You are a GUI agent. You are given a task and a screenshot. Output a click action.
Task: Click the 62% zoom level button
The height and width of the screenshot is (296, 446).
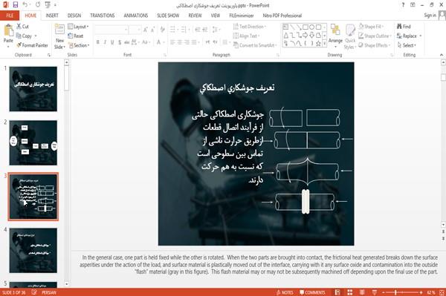coord(431,292)
